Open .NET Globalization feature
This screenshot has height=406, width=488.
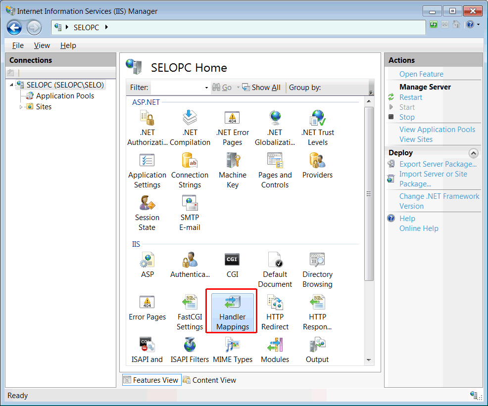coord(275,128)
